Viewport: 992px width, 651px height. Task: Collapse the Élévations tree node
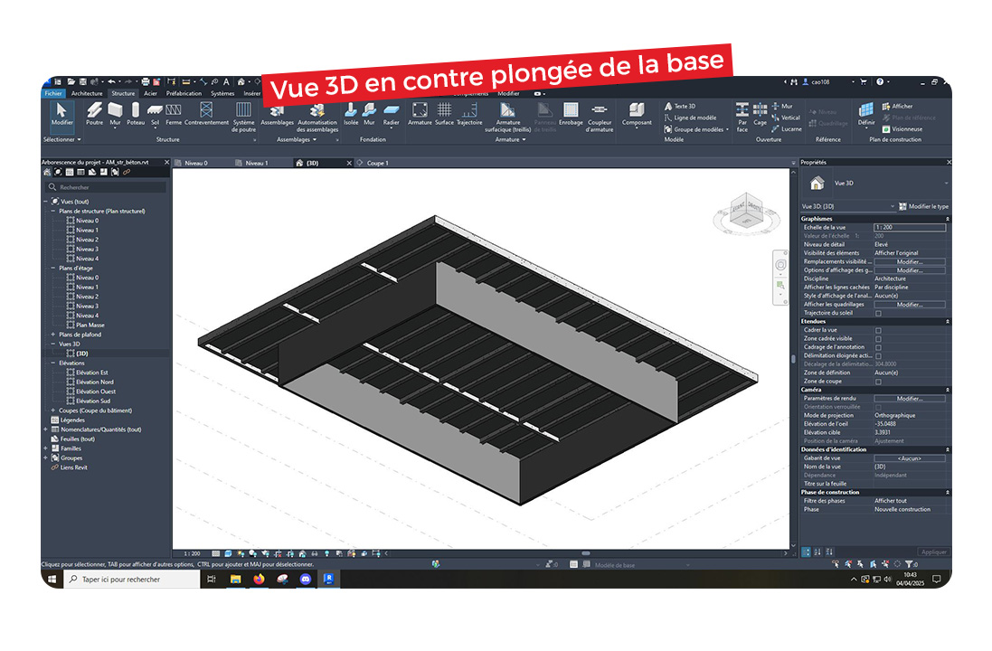pos(53,363)
